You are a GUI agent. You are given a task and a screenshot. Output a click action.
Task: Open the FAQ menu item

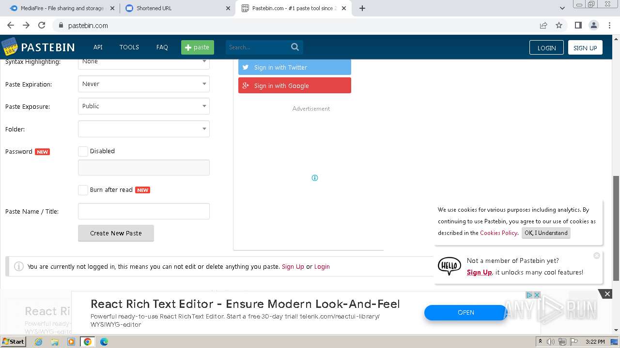tap(162, 47)
